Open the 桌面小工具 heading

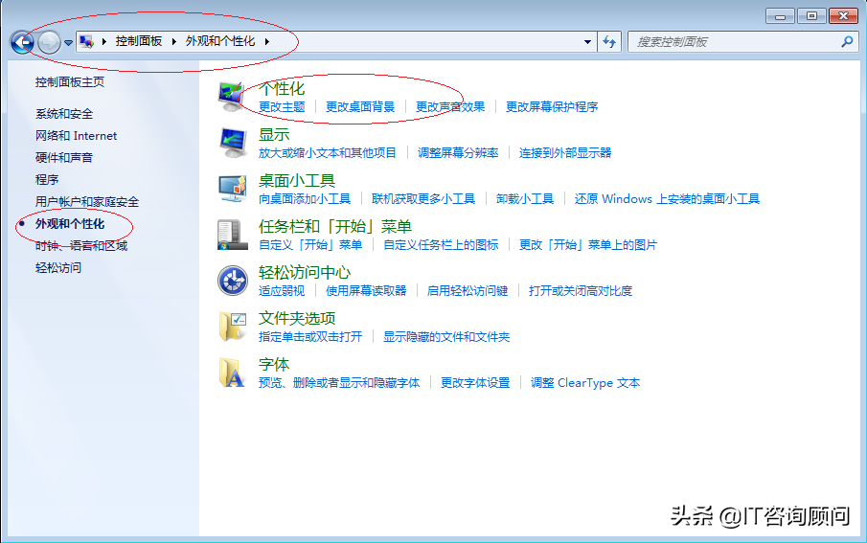(x=297, y=181)
